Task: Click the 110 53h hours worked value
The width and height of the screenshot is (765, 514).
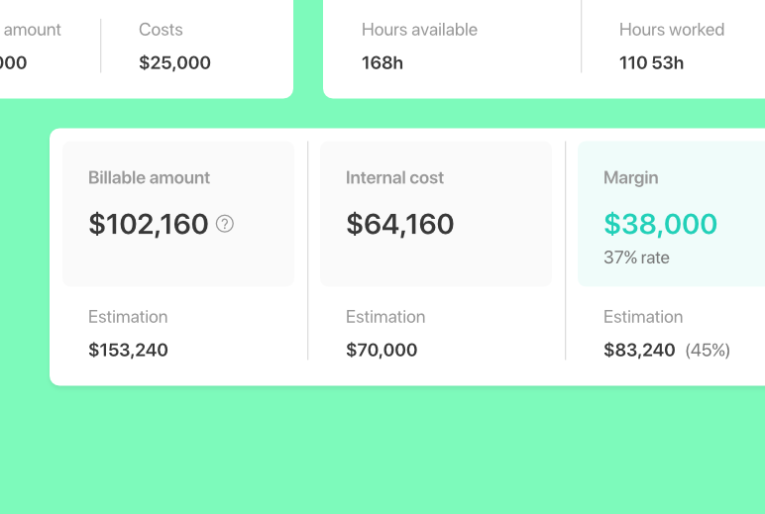Action: tap(651, 62)
